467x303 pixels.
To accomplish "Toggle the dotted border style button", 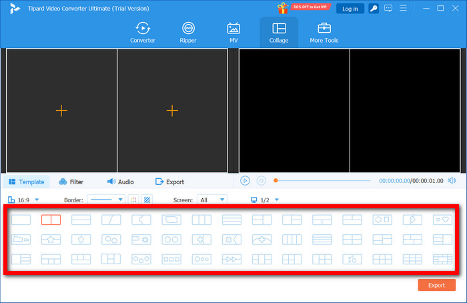I will (x=133, y=200).
